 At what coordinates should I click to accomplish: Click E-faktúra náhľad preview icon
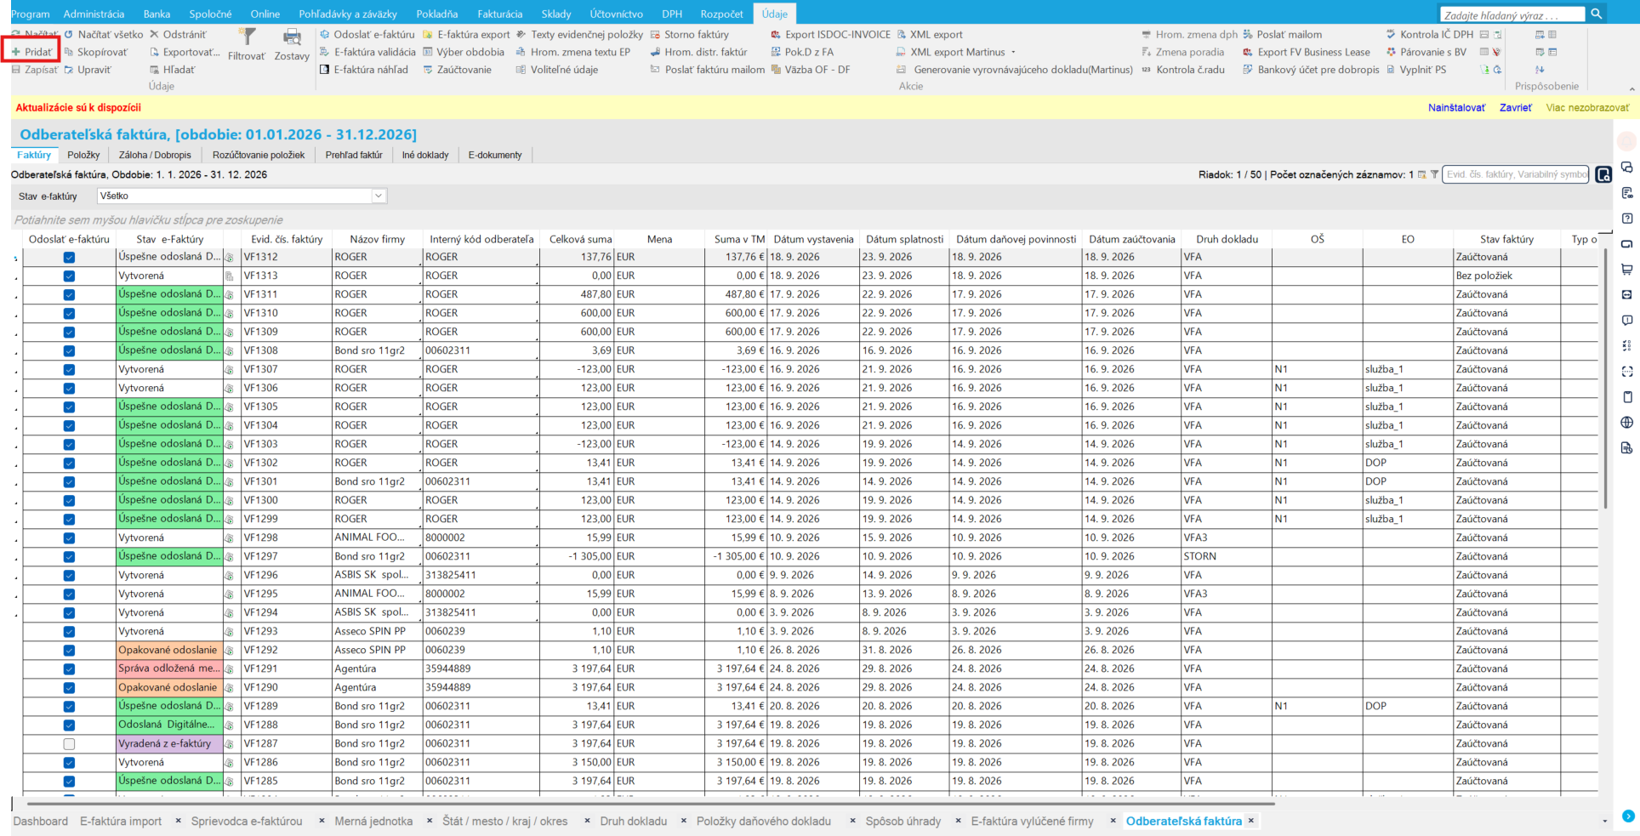pyautogui.click(x=324, y=70)
